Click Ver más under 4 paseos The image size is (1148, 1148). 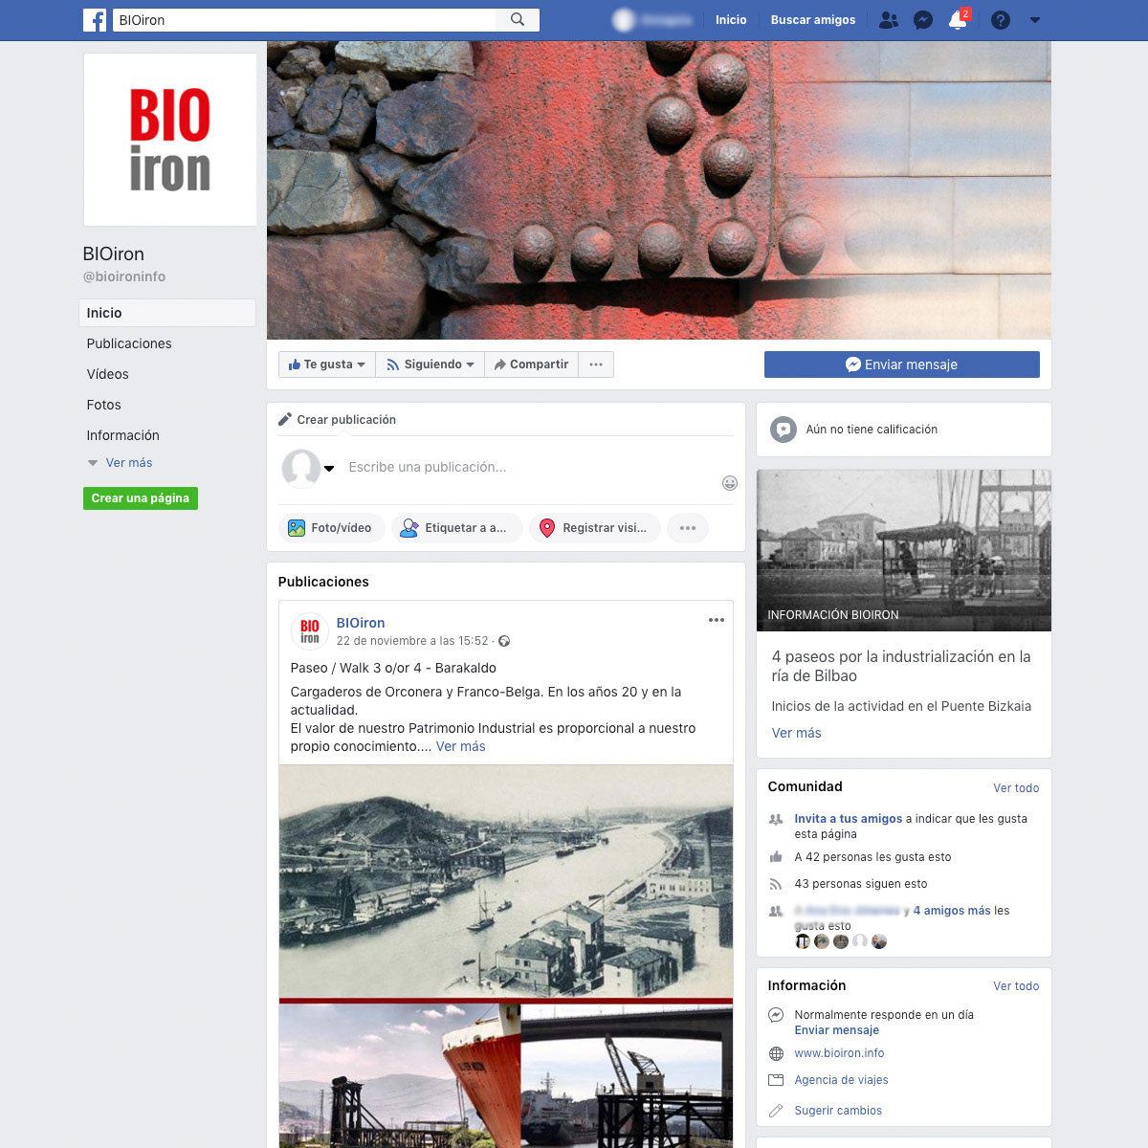tap(796, 733)
